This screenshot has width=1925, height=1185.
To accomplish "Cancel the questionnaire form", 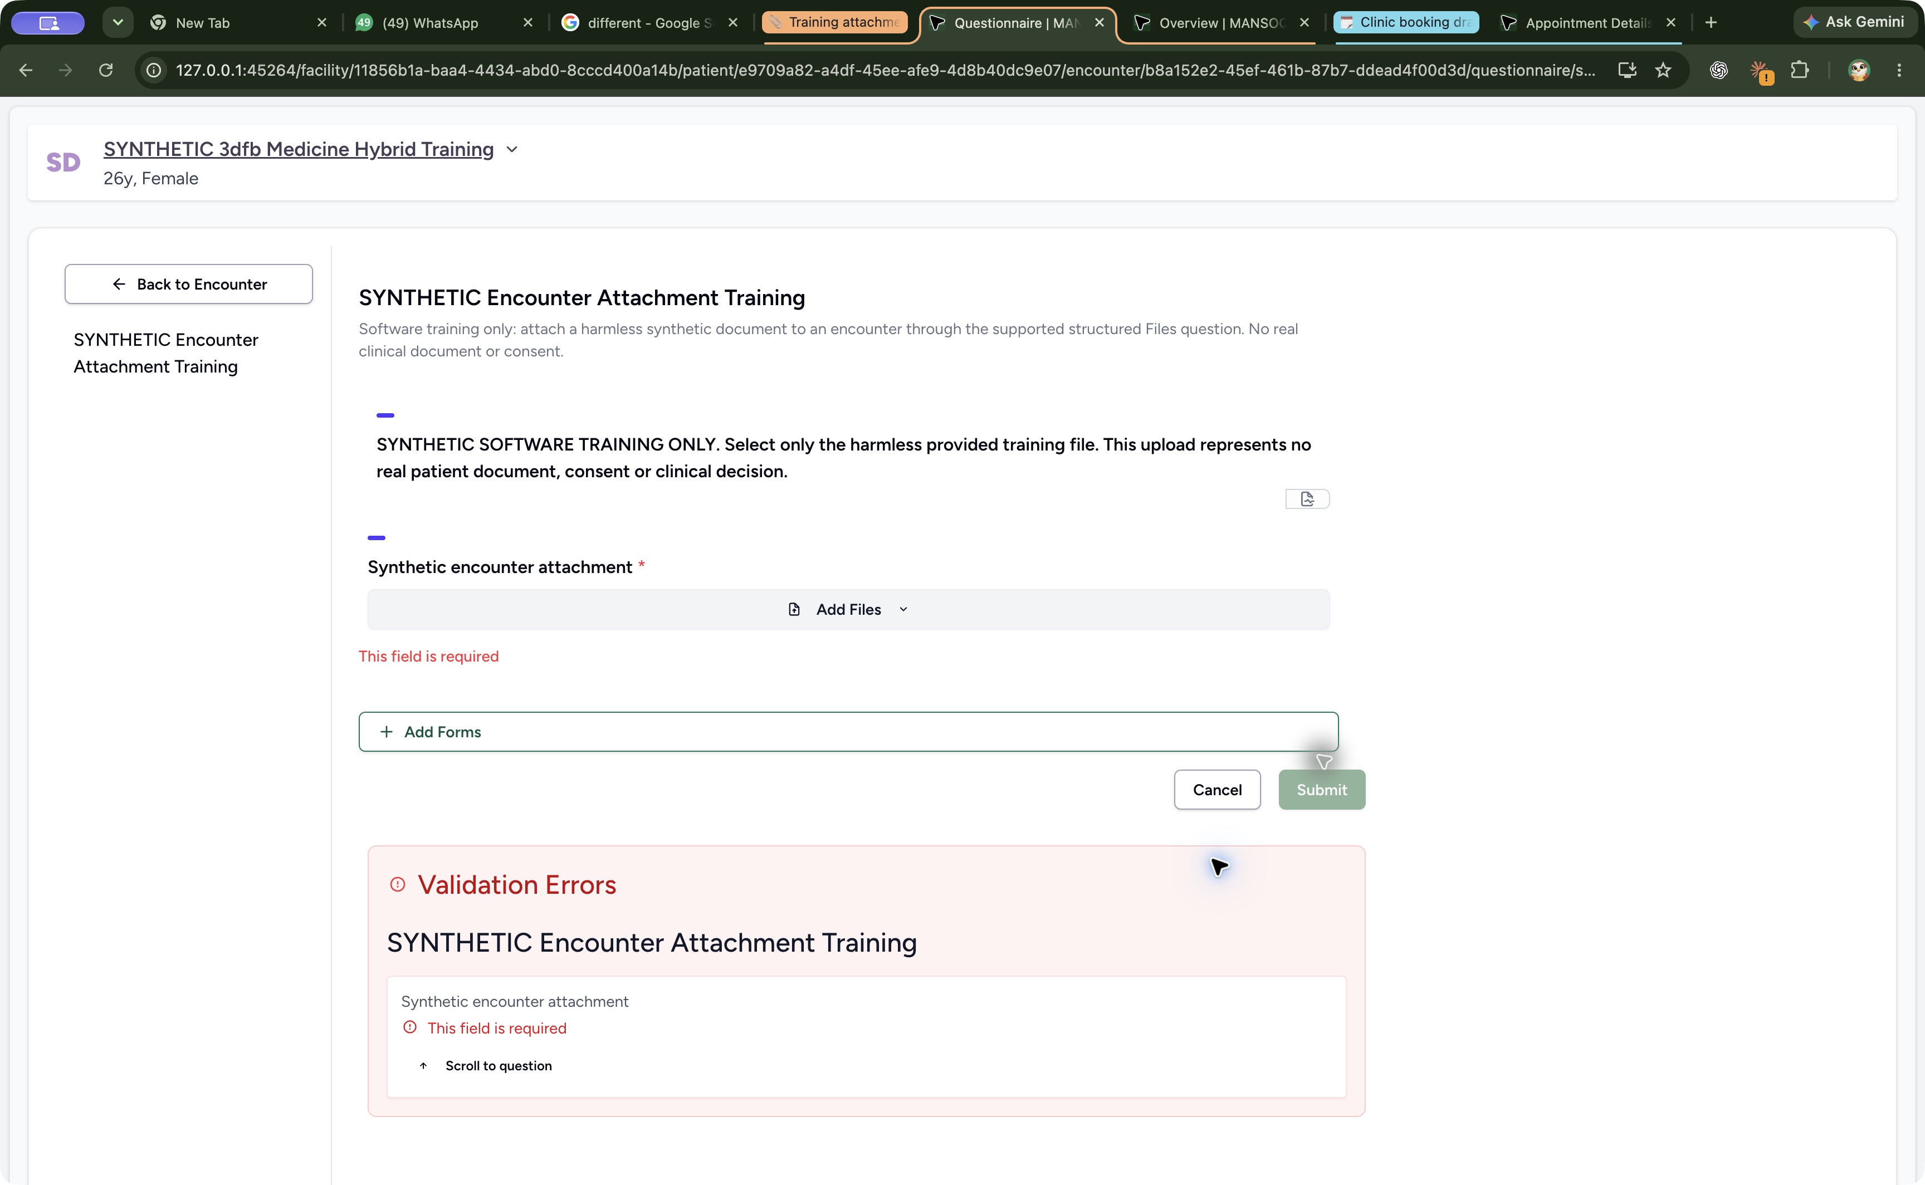I will (x=1216, y=790).
